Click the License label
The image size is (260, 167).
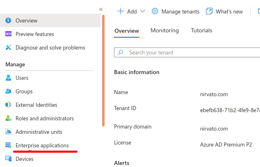pos(123,143)
